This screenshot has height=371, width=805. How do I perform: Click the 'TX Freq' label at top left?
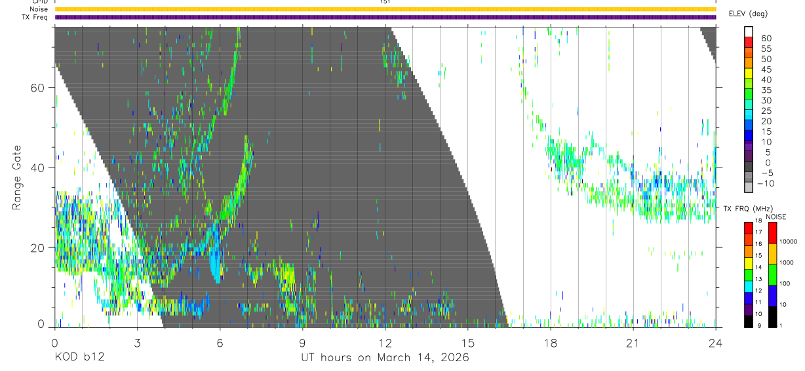(x=35, y=17)
